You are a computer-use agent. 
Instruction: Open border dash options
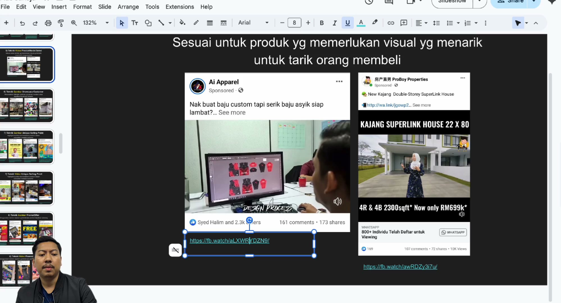tap(224, 23)
